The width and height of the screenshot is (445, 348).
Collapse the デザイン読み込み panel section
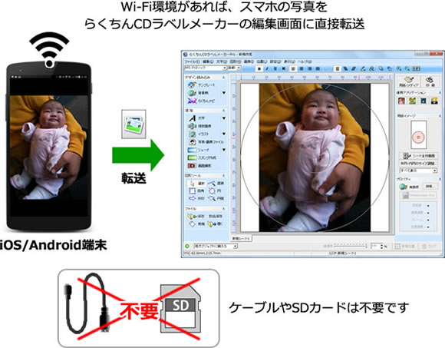coord(223,78)
